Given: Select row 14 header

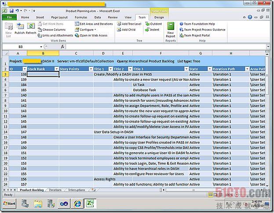Looking at the screenshot, I should (x=5, y=132).
